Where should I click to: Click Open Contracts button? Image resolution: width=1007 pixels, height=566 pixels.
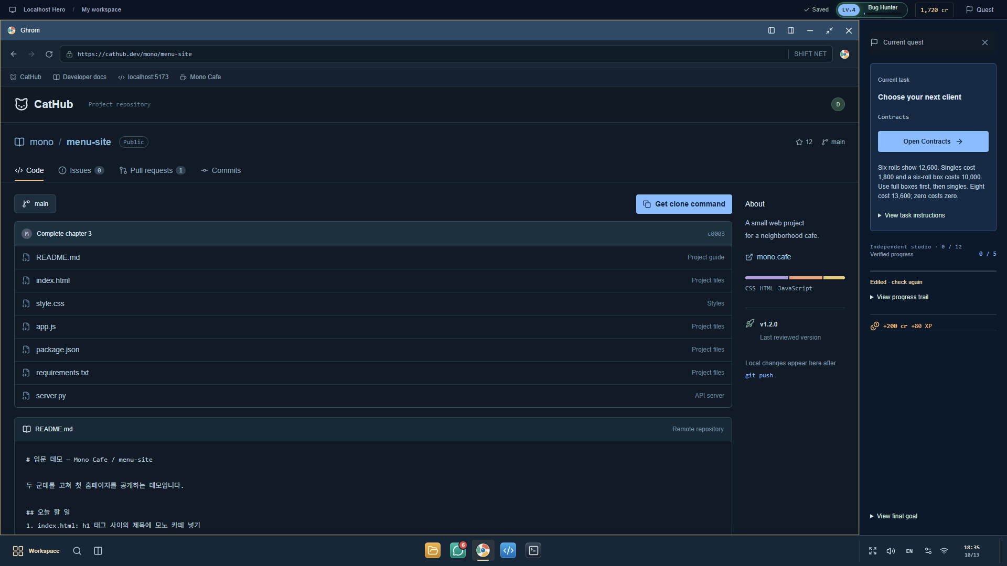coord(933,141)
